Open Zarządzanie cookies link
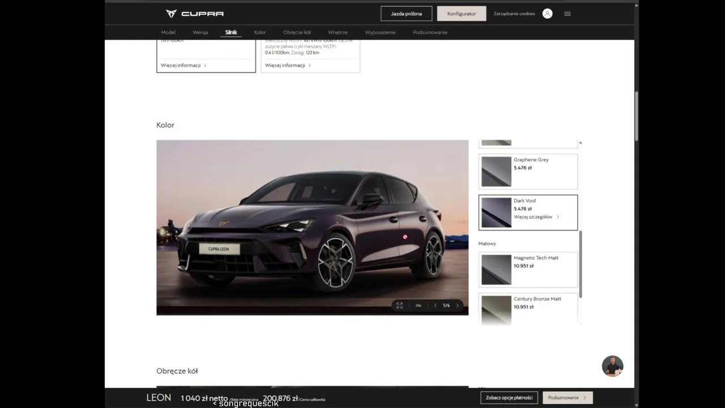This screenshot has width=725, height=408. [x=514, y=14]
